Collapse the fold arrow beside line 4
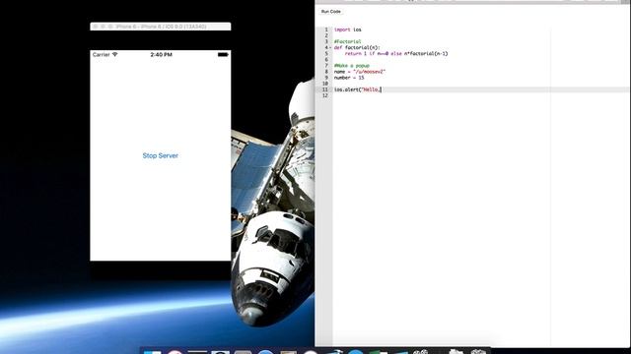Screen dimensions: 631x354 pyautogui.click(x=330, y=48)
